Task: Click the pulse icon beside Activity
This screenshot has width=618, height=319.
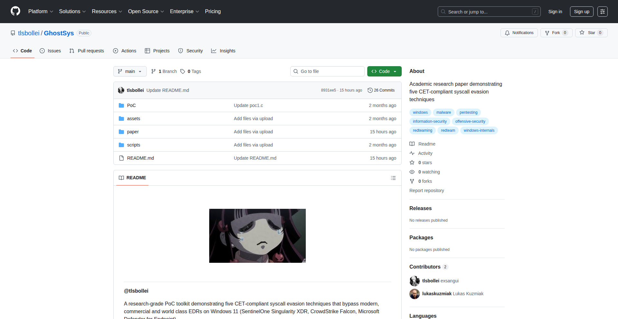Action: (x=412, y=153)
